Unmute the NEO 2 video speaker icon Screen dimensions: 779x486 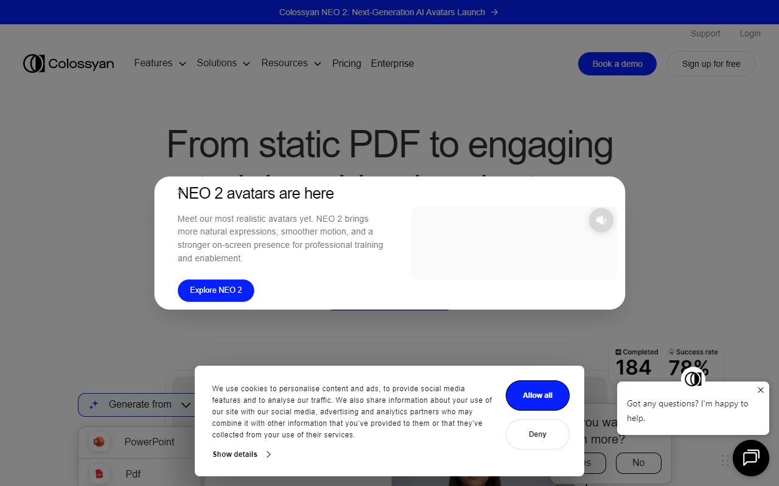pos(601,220)
